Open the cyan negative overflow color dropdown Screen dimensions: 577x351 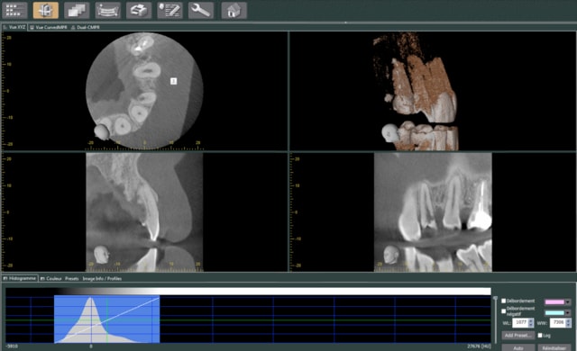(568, 313)
